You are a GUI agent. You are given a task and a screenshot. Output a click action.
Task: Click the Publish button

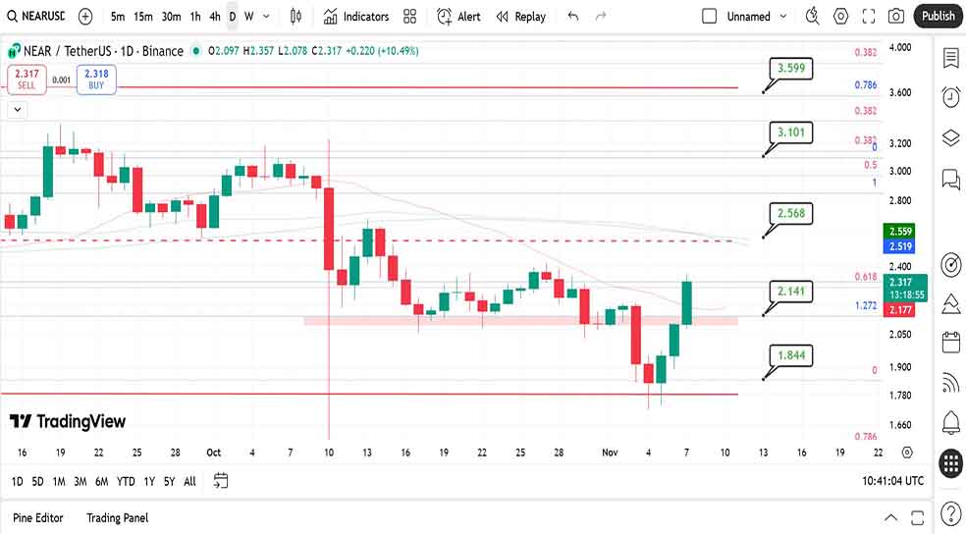click(x=938, y=16)
